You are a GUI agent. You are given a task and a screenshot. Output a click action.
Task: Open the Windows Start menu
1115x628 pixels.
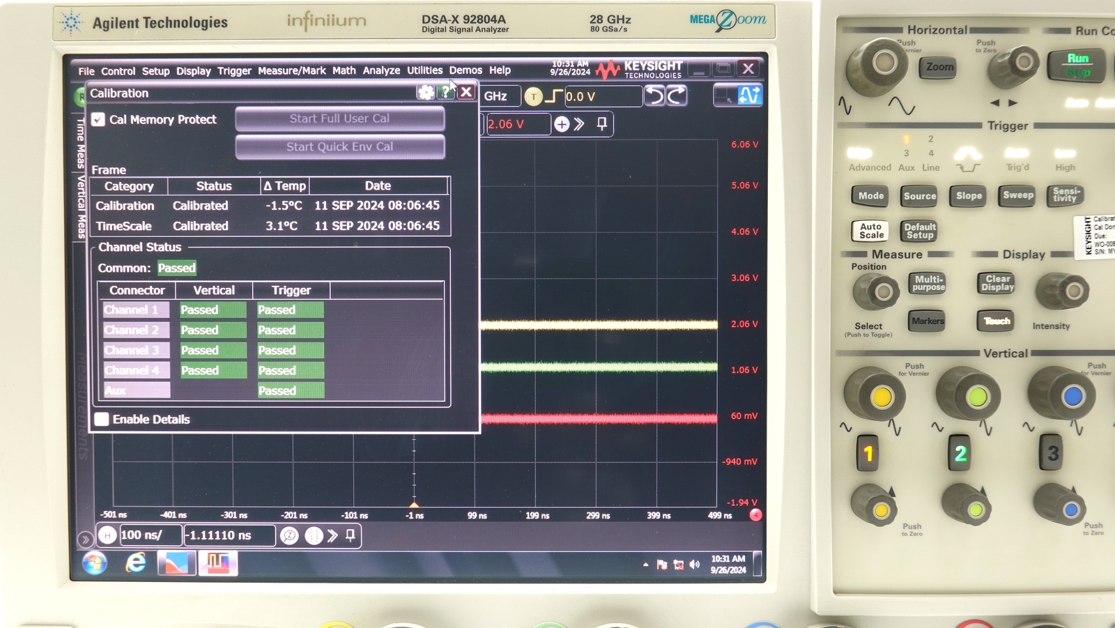[x=95, y=563]
